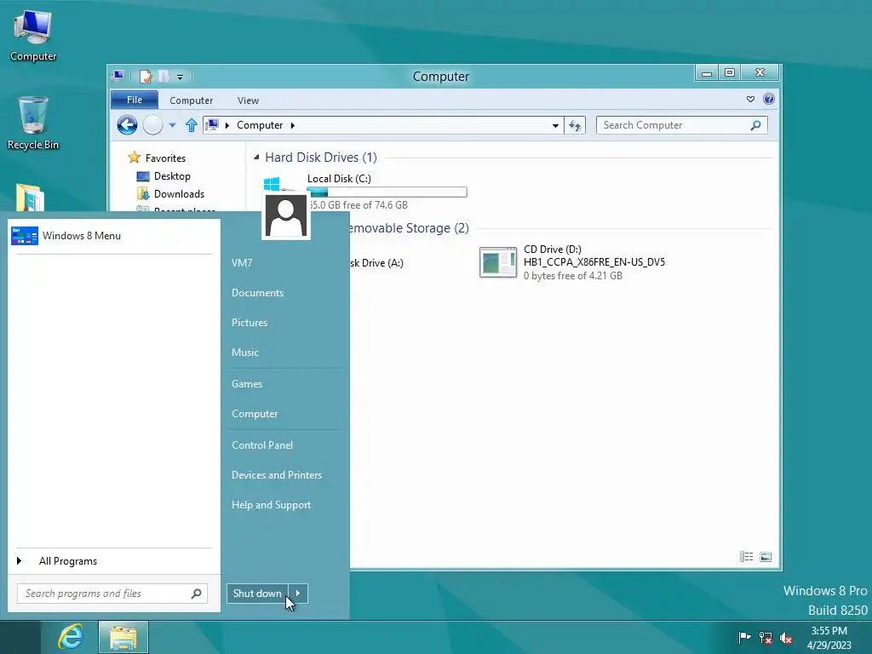Click the Windows 8 Menu icon
Screen dimensions: 872x654
tap(25, 236)
